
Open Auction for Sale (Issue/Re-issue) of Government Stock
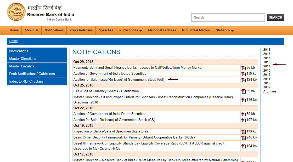coord(119,79)
